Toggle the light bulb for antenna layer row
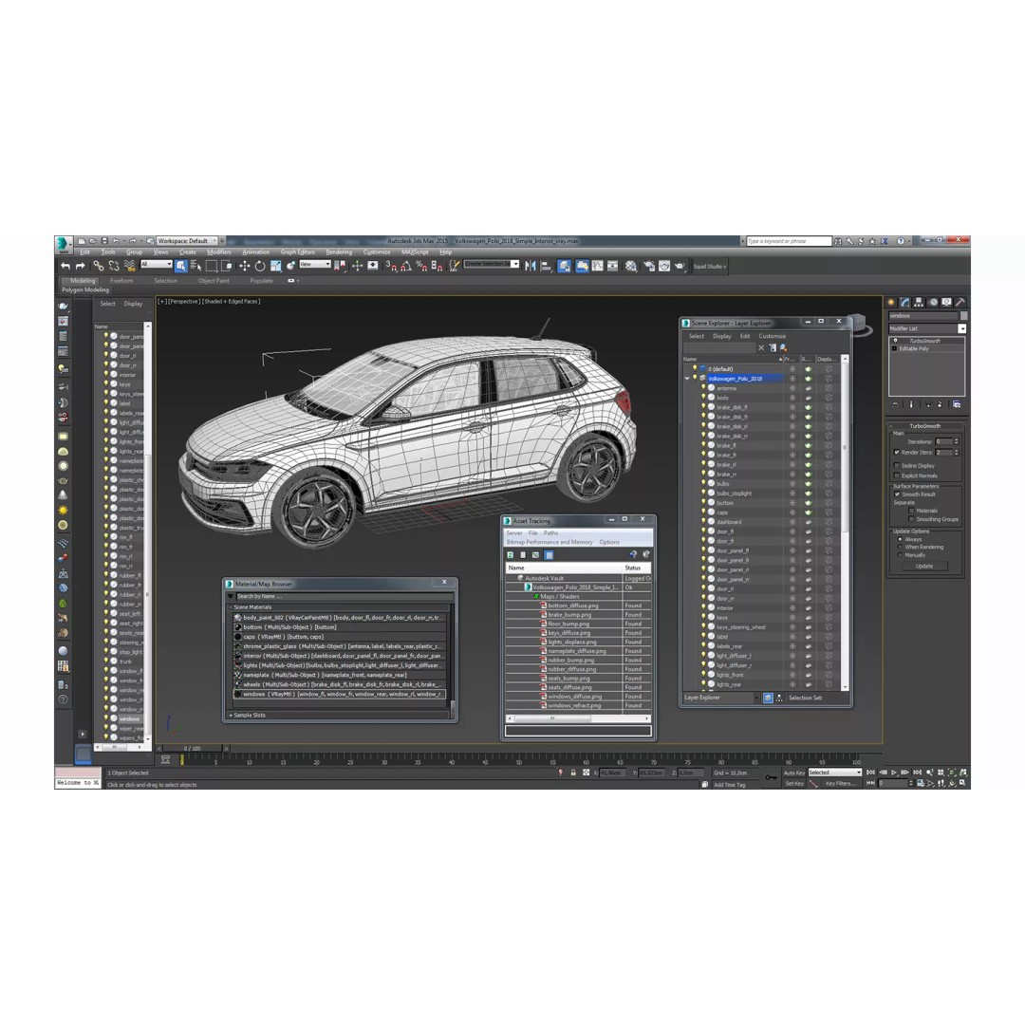Image resolution: width=1025 pixels, height=1025 pixels. 703,388
